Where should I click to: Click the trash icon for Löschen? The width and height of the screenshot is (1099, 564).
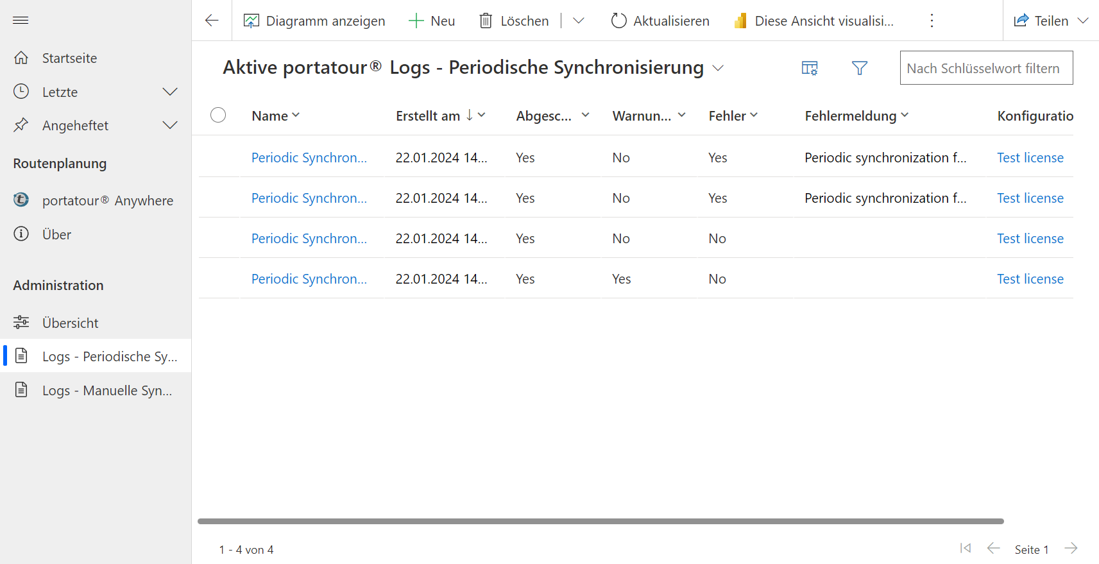pos(486,21)
